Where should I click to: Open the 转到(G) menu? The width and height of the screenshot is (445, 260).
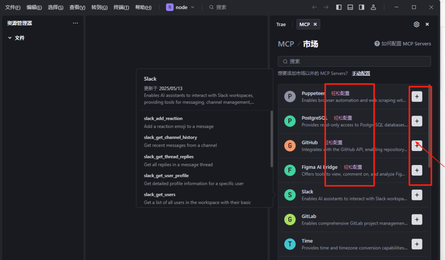pos(99,7)
